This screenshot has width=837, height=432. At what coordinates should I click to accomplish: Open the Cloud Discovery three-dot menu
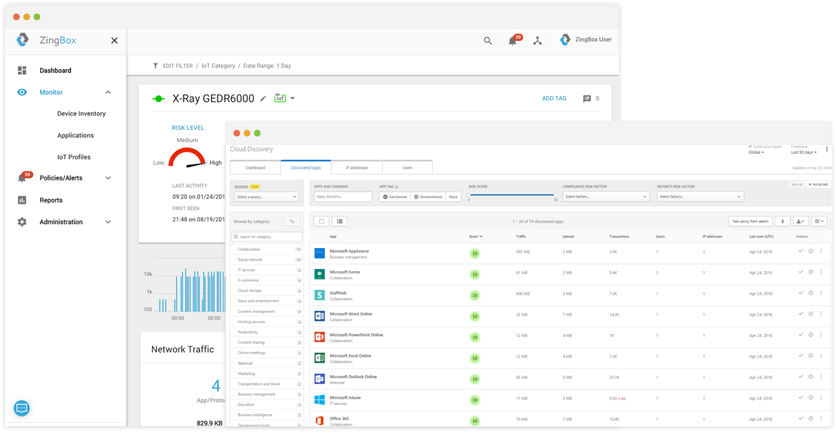pyautogui.click(x=827, y=149)
